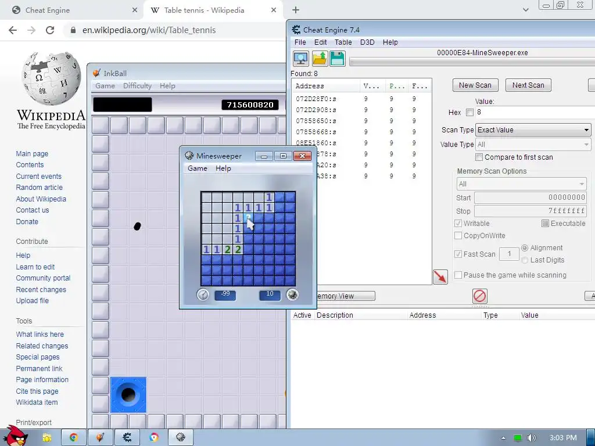Close the Cheat Engine browser tab
The height and width of the screenshot is (446, 595).
(x=135, y=10)
